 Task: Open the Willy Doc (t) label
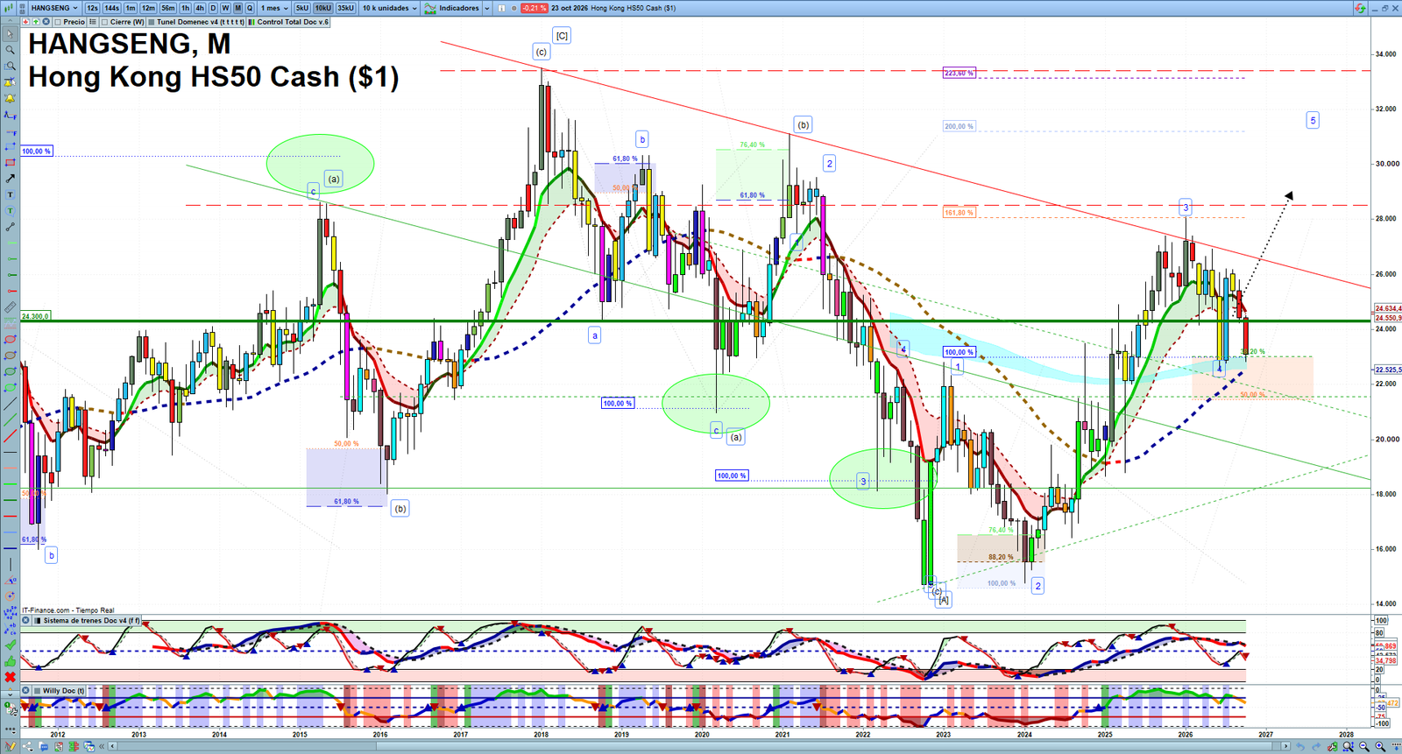coord(64,690)
